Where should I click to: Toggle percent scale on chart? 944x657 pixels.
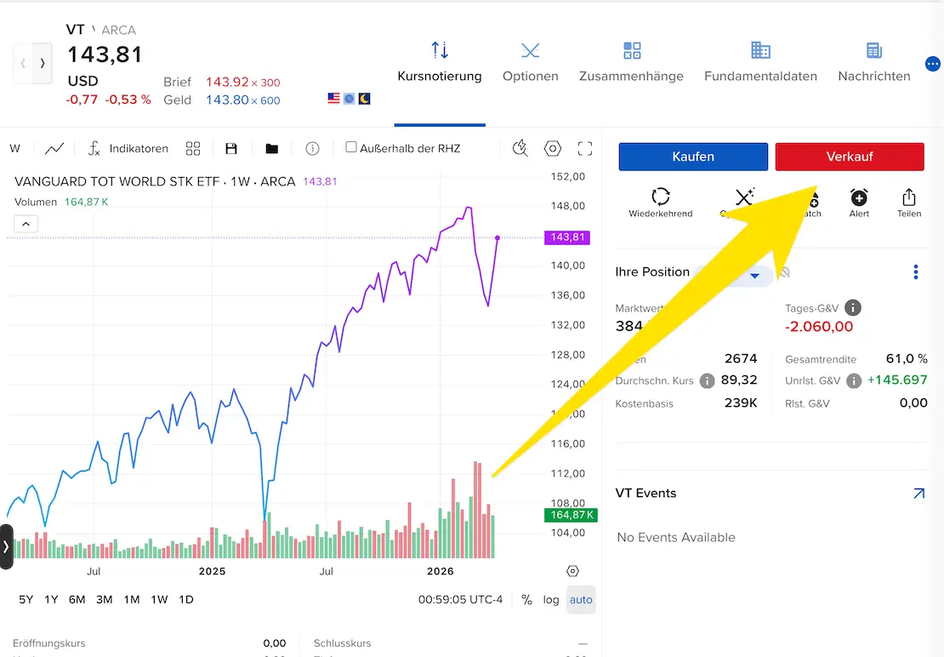526,599
